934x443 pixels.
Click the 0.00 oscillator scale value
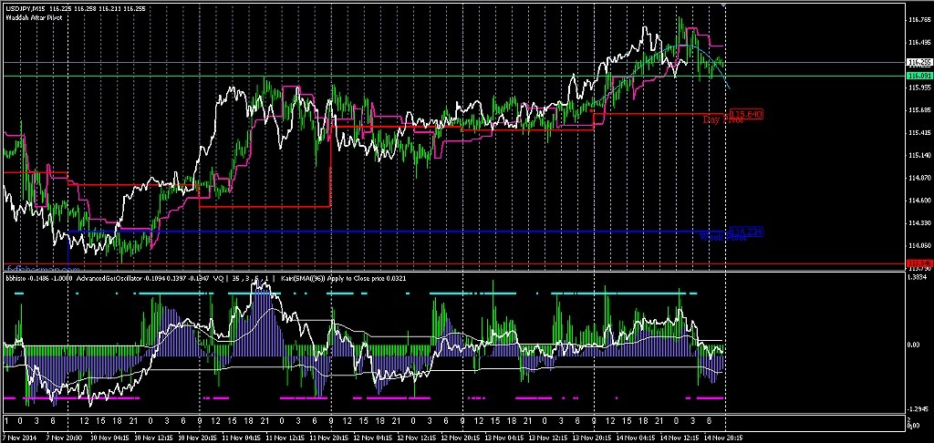coord(915,345)
